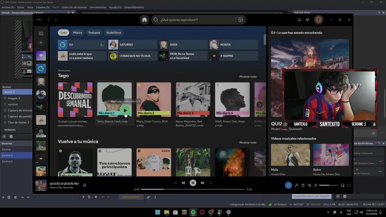The height and width of the screenshot is (217, 386).
Task: Open the COSAS QUE NO TE DIJE tile
Action: (x=133, y=56)
